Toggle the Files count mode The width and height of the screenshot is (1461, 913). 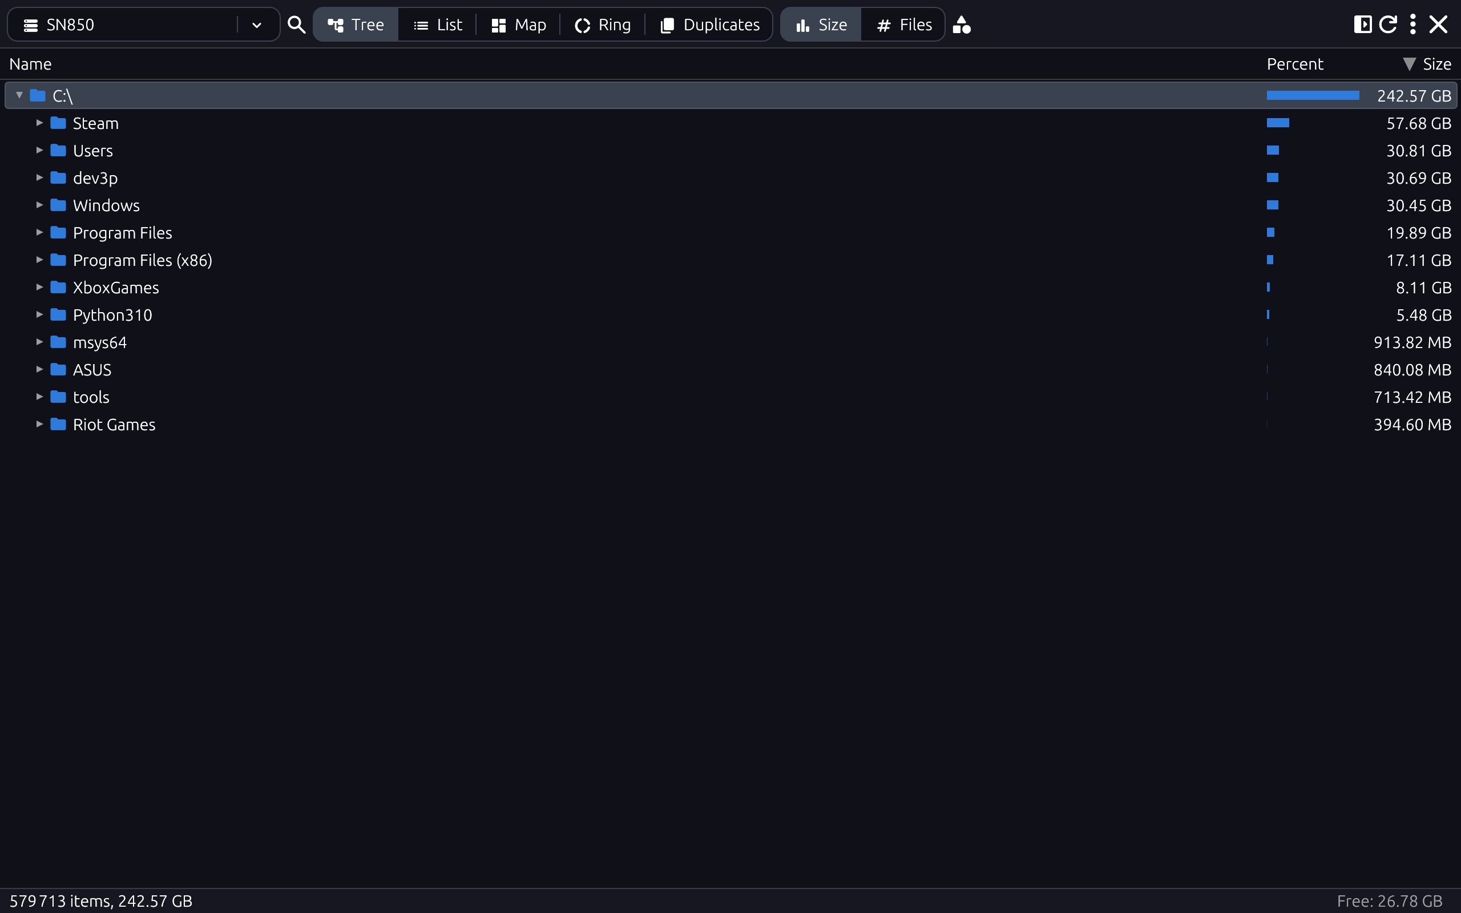(904, 25)
